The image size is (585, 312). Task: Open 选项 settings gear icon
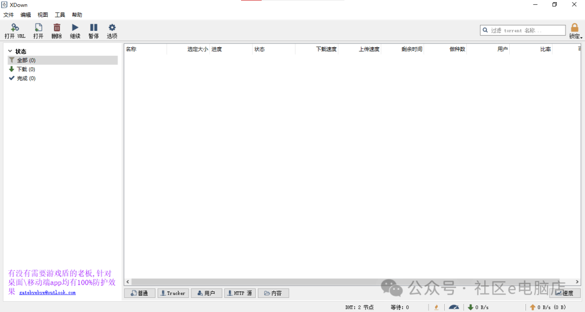pos(112,28)
